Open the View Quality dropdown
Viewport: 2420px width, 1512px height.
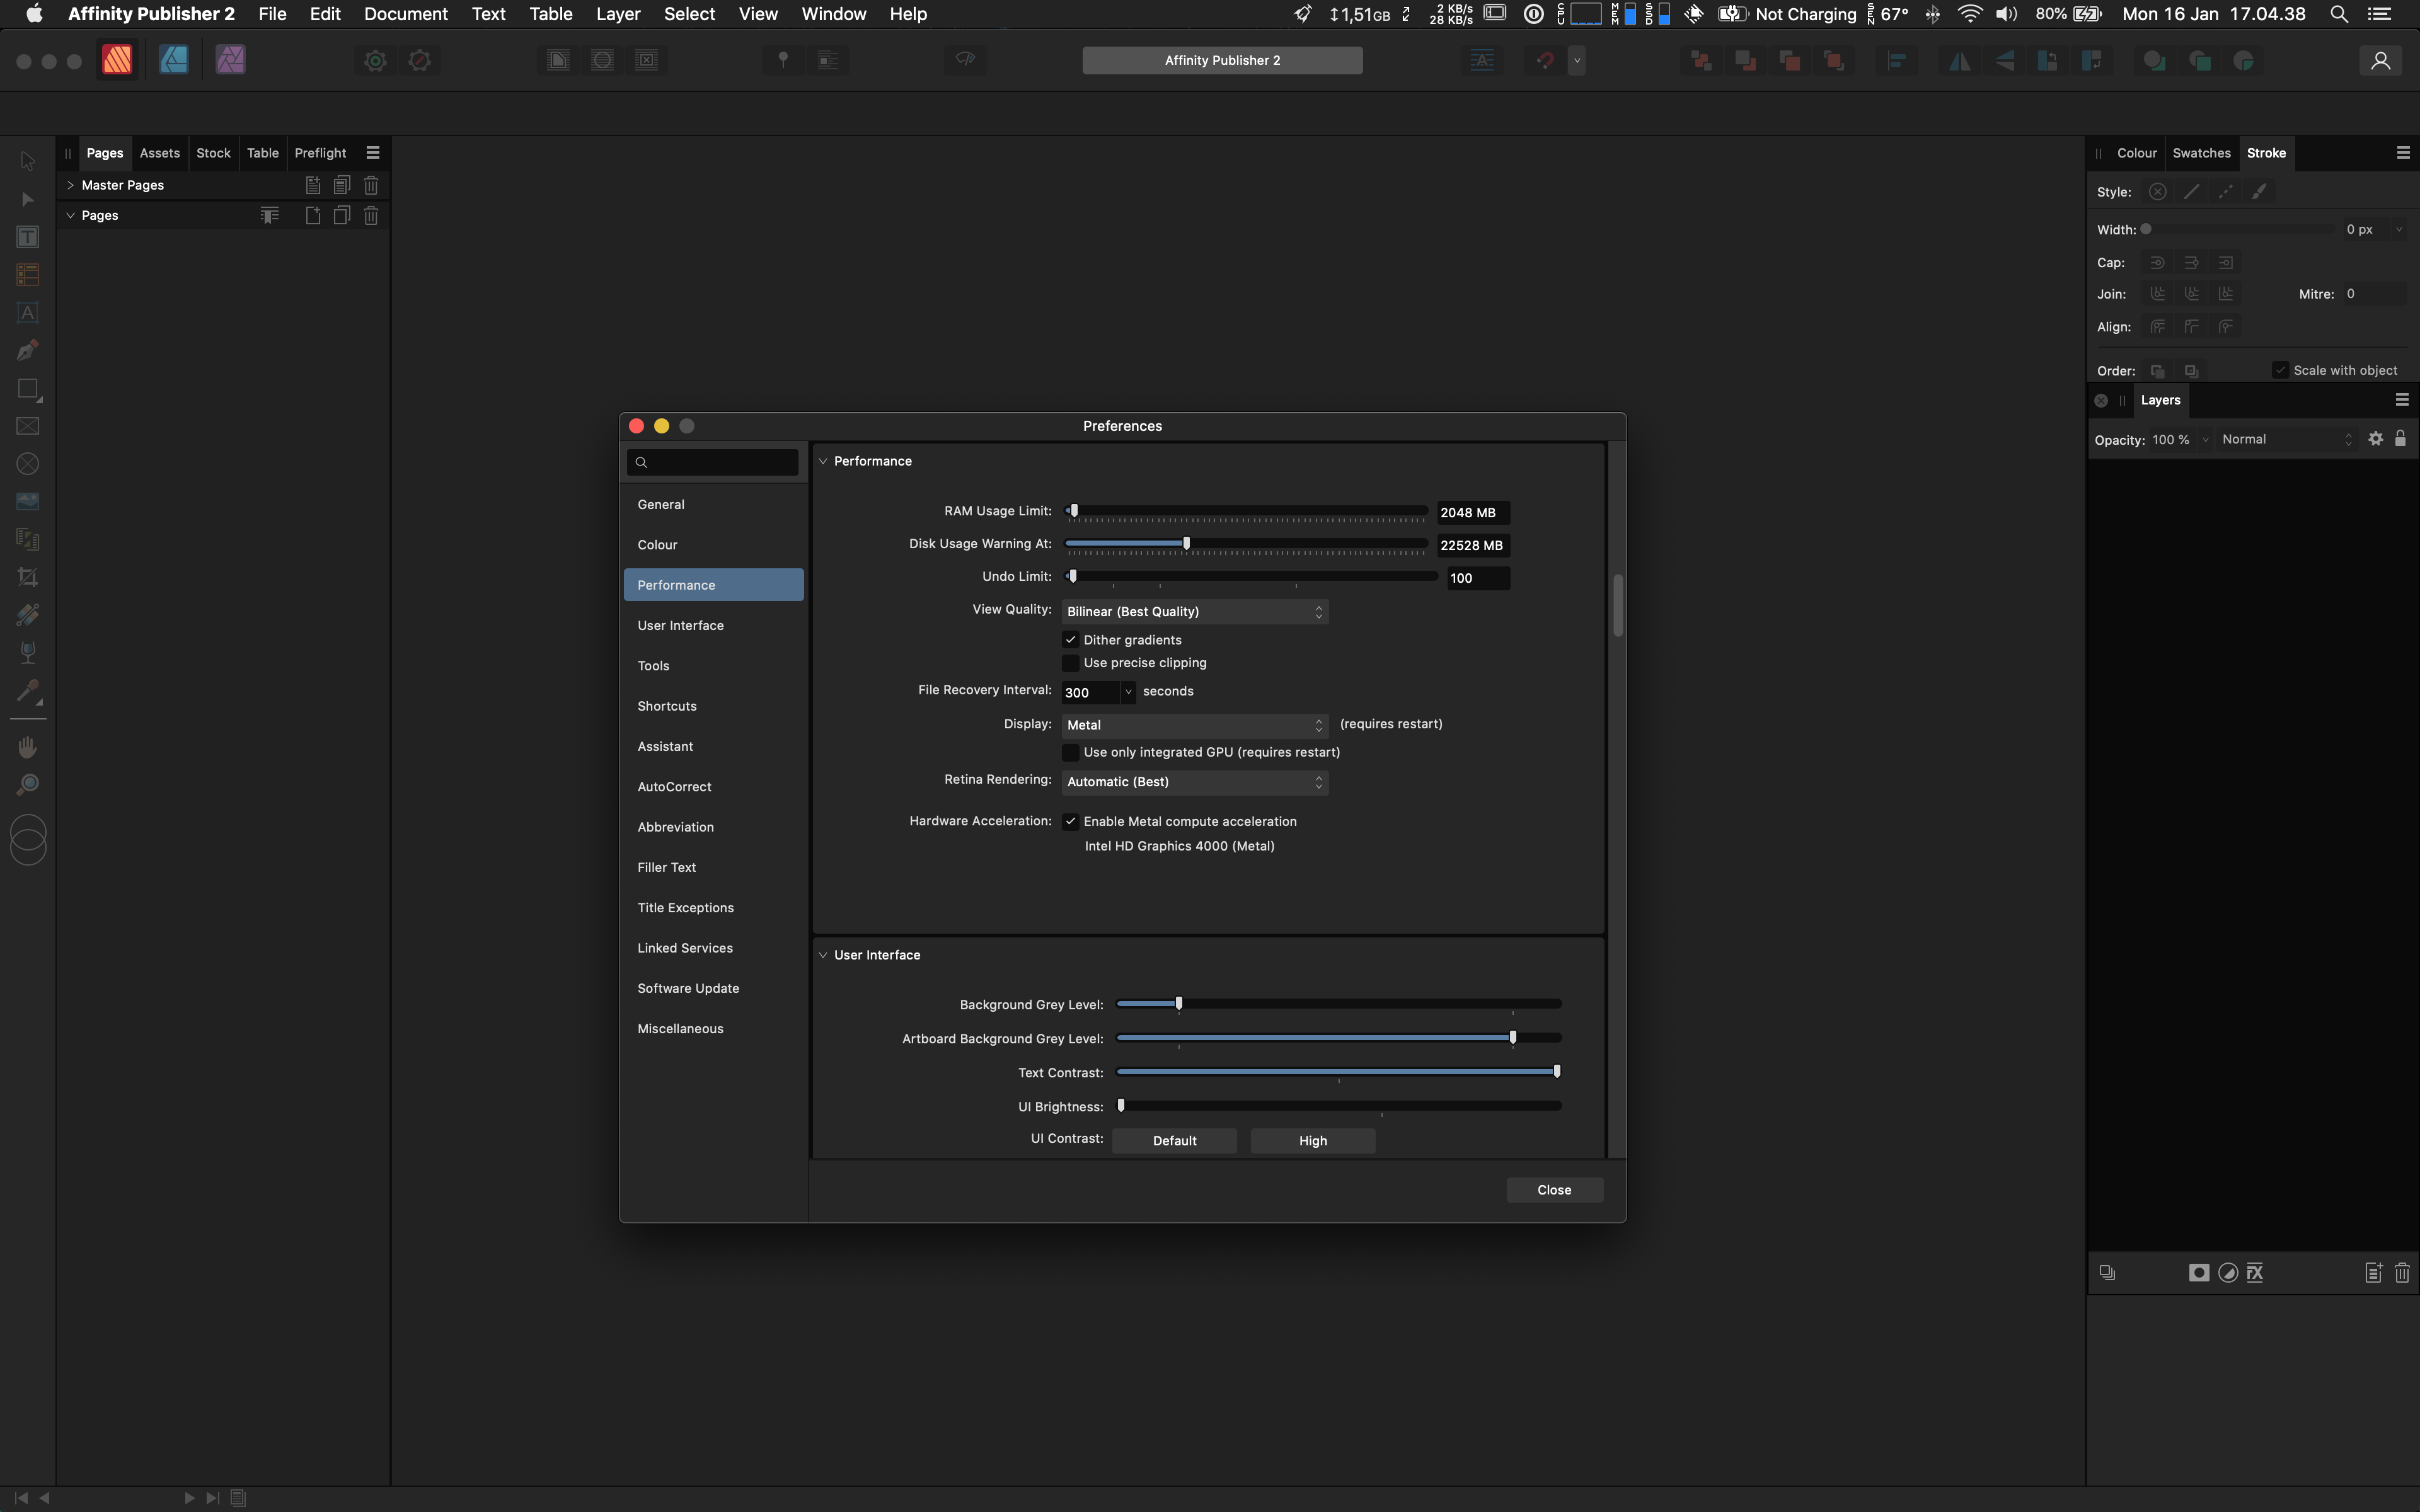tap(1194, 611)
